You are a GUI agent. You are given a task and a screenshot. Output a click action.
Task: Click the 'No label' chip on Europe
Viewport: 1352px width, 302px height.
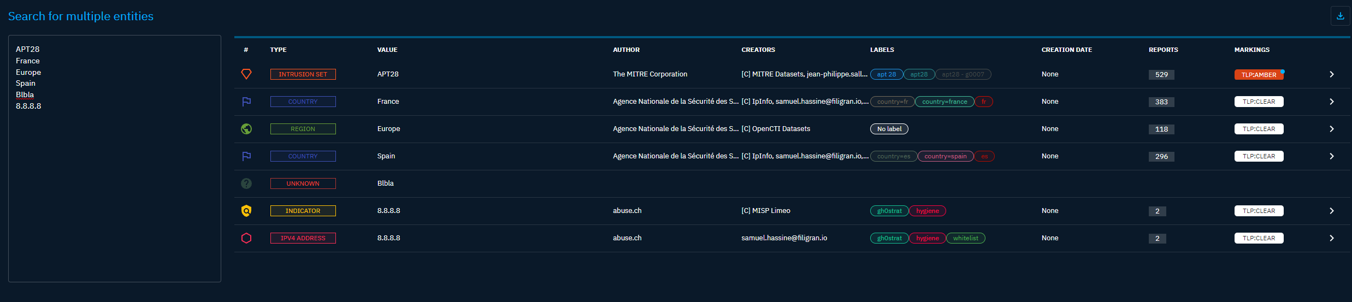(889, 129)
